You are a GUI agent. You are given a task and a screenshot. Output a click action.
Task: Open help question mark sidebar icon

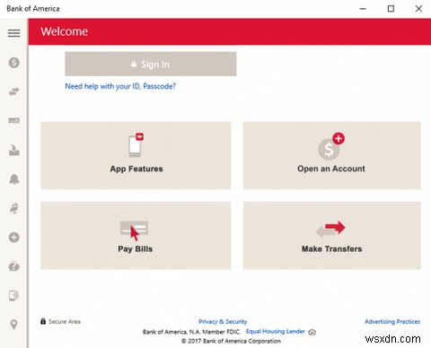click(x=13, y=266)
